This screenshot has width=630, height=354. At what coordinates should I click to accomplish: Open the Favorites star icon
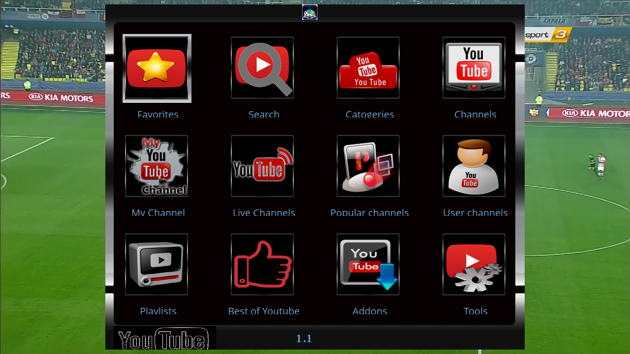pos(157,68)
